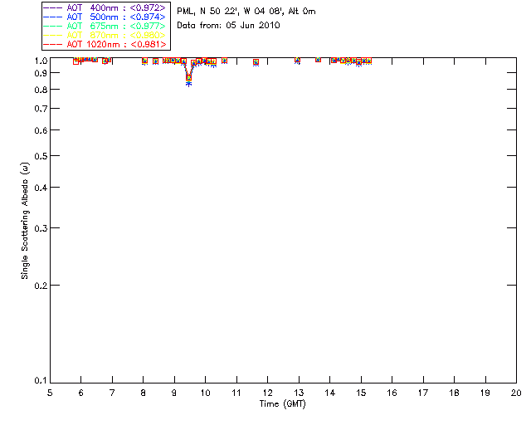Click the 'Data from: 05 Jun 2010' text

click(x=228, y=26)
